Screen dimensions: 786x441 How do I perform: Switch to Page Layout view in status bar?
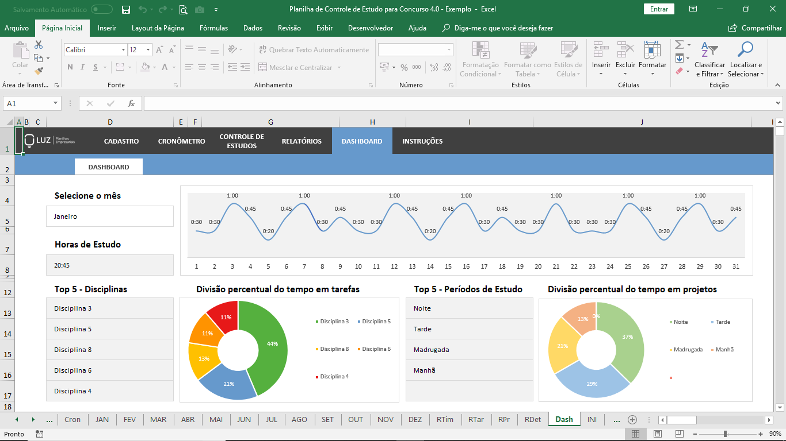658,434
